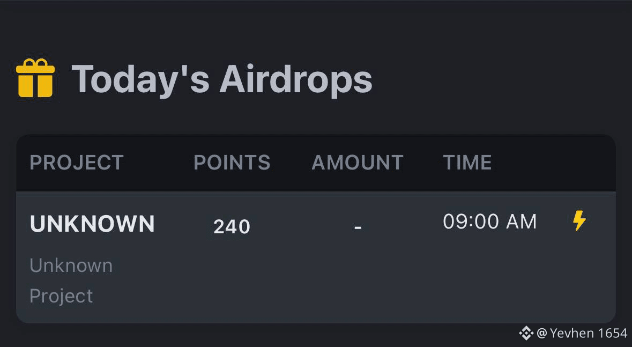This screenshot has height=347, width=632.
Task: Click the yellow gift box icon
Action: click(x=35, y=78)
